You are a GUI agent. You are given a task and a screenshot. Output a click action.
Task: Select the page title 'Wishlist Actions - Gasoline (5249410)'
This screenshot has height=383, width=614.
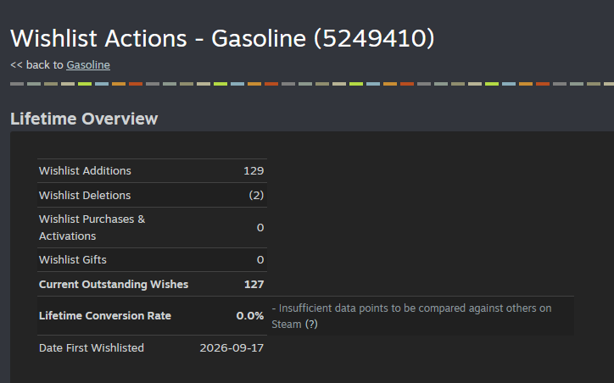click(222, 38)
